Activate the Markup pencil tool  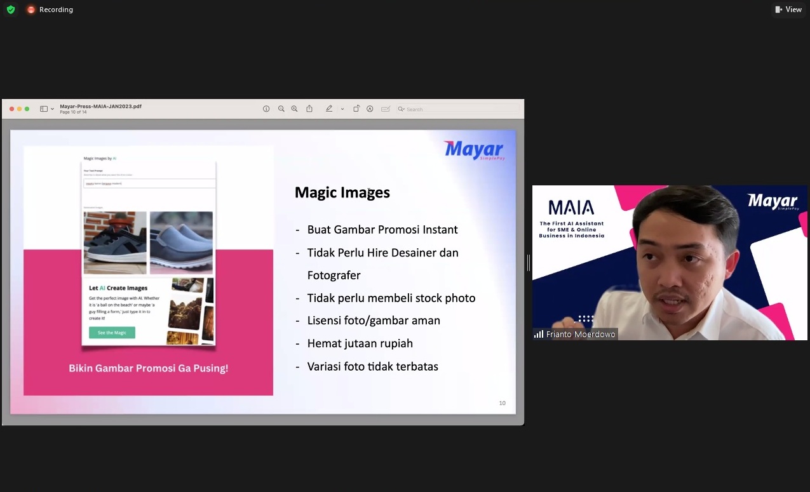click(x=329, y=109)
